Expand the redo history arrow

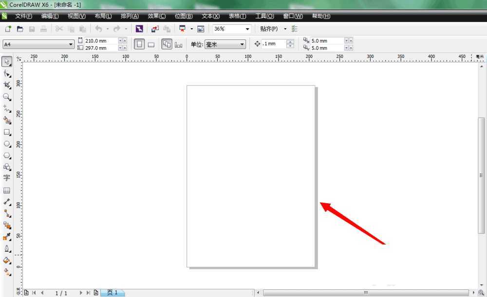pyautogui.click(x=126, y=29)
